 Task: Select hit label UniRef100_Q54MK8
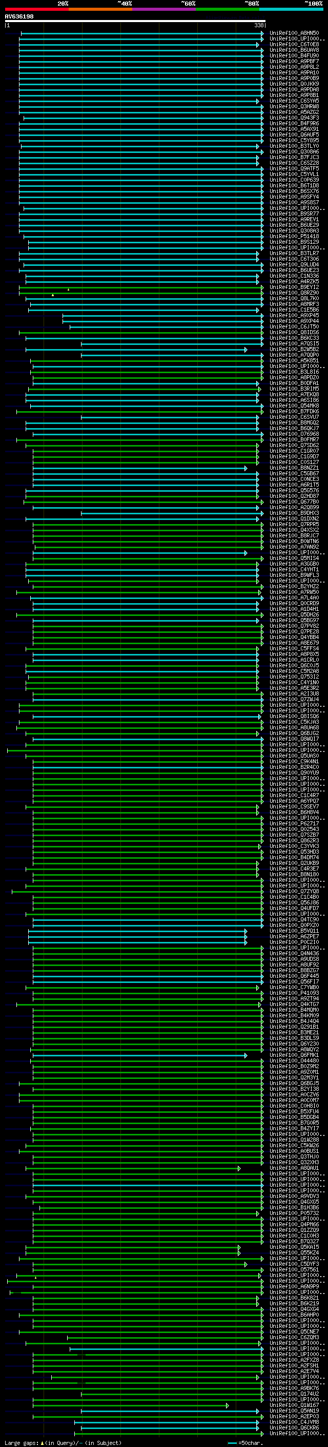(x=294, y=406)
